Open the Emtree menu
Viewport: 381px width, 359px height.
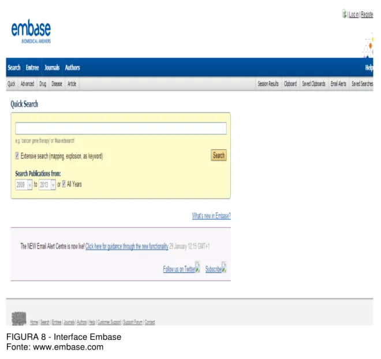(x=32, y=68)
